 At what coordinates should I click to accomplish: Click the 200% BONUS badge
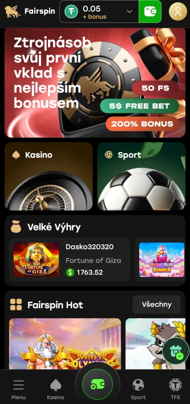142,123
